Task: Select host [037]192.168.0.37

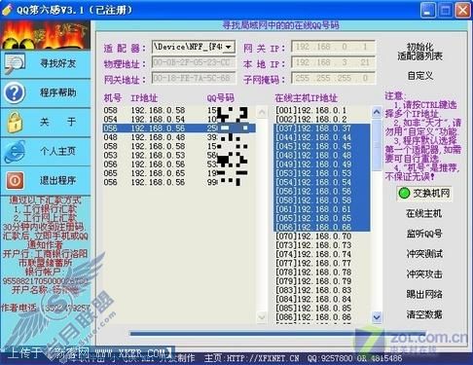Action: pyautogui.click(x=322, y=128)
